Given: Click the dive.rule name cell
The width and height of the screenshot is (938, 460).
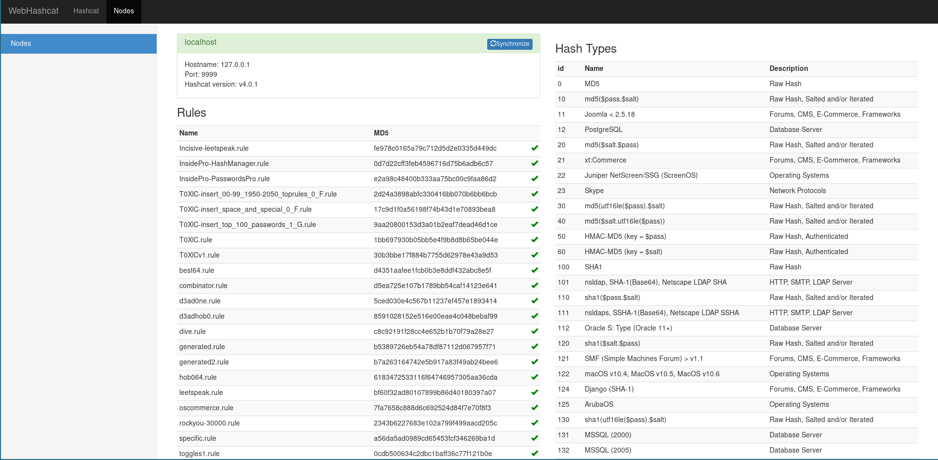Looking at the screenshot, I should tap(193, 331).
